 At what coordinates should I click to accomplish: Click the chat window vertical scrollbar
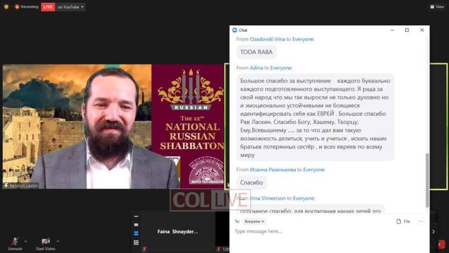pos(427,180)
